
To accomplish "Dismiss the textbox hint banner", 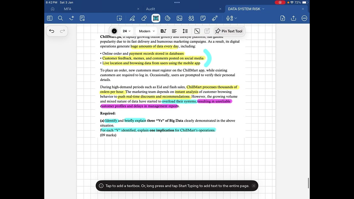I will tap(254, 186).
